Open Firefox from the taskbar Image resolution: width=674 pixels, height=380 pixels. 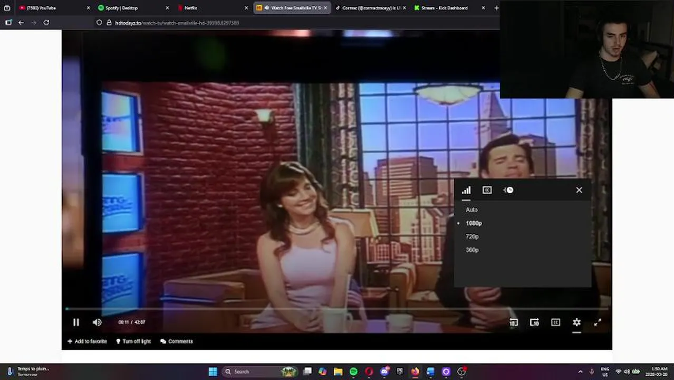415,372
